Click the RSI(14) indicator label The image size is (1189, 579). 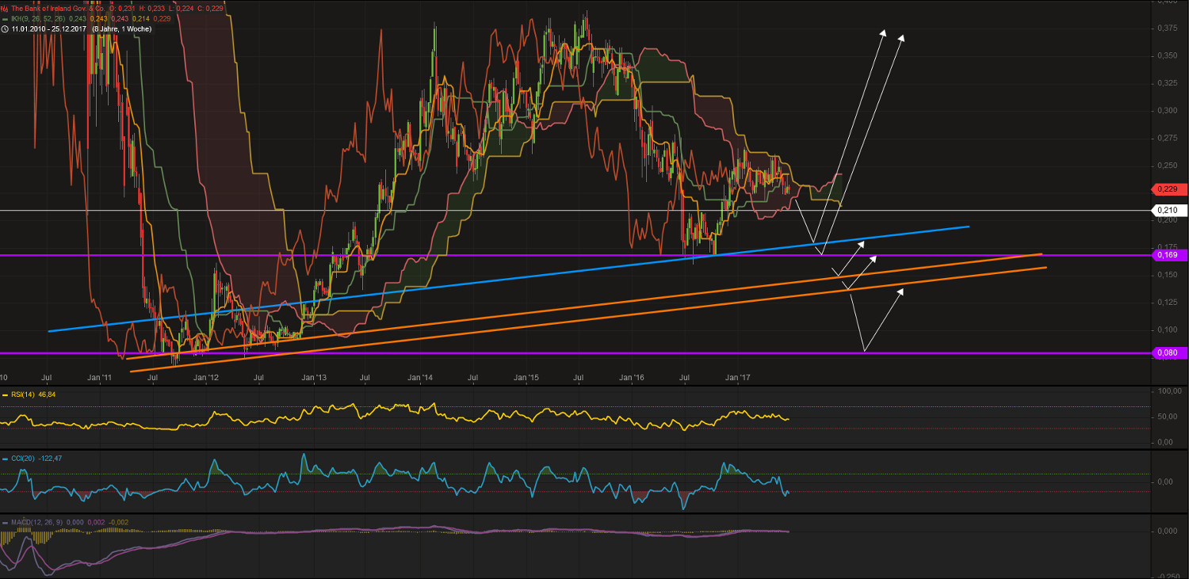[21, 394]
